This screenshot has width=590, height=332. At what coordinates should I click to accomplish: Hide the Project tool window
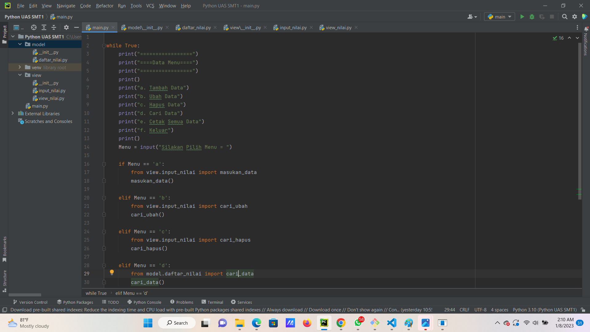click(x=77, y=27)
